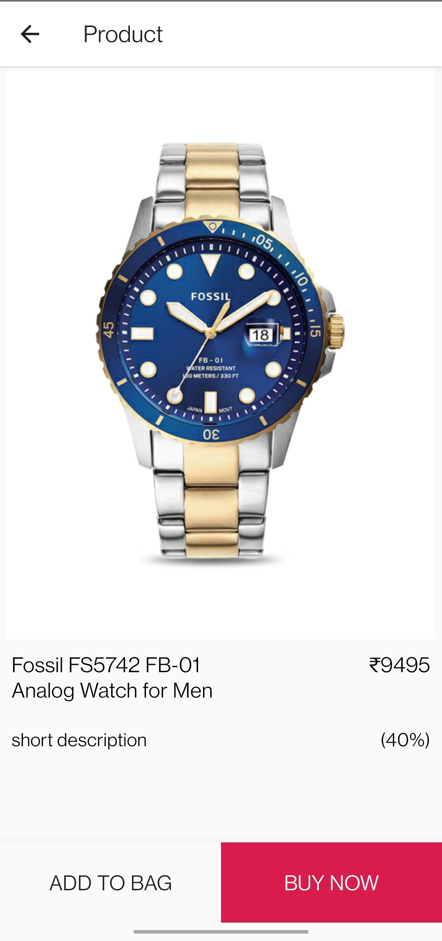Click the date window showing 18
This screenshot has width=442, height=941.
pyautogui.click(x=260, y=335)
